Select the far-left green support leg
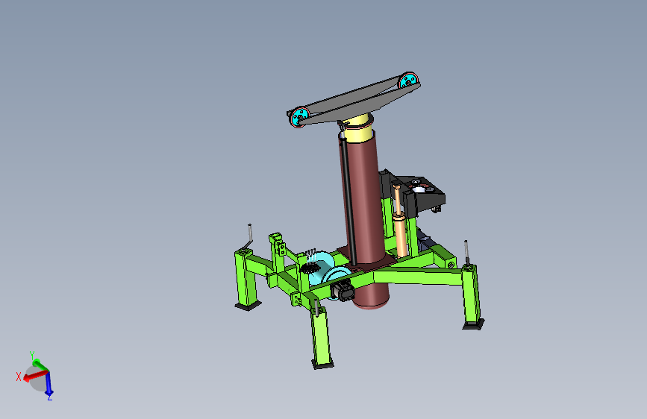Viewport: 647px width, 419px height. coord(246,277)
